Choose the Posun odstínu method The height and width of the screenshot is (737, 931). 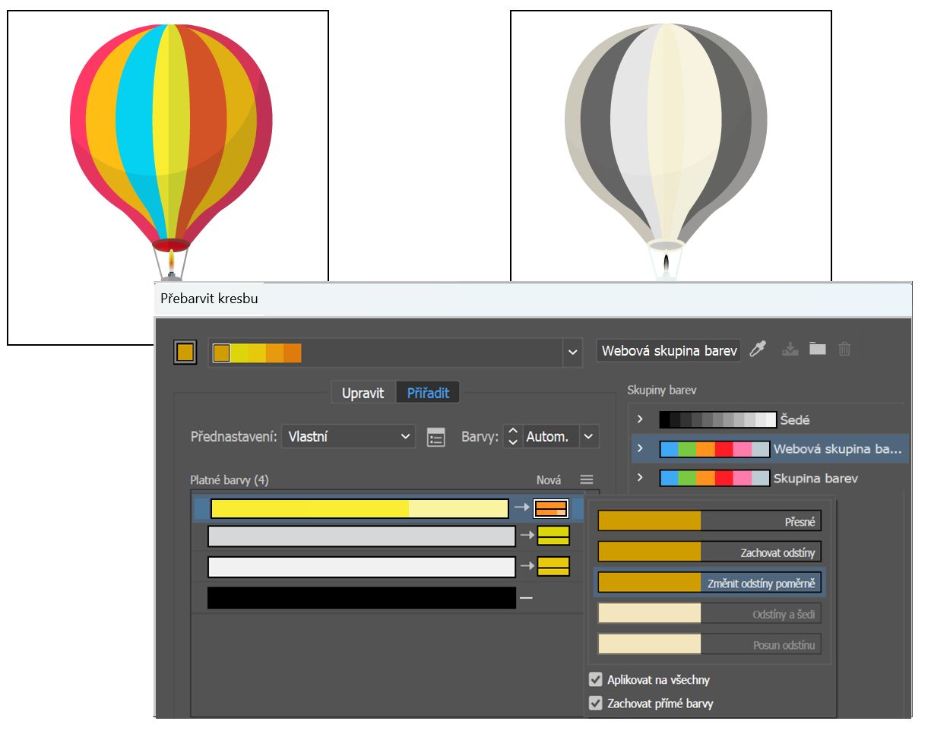coord(709,644)
